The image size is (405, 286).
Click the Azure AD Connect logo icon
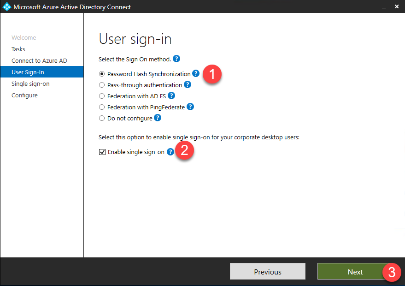(x=7, y=7)
